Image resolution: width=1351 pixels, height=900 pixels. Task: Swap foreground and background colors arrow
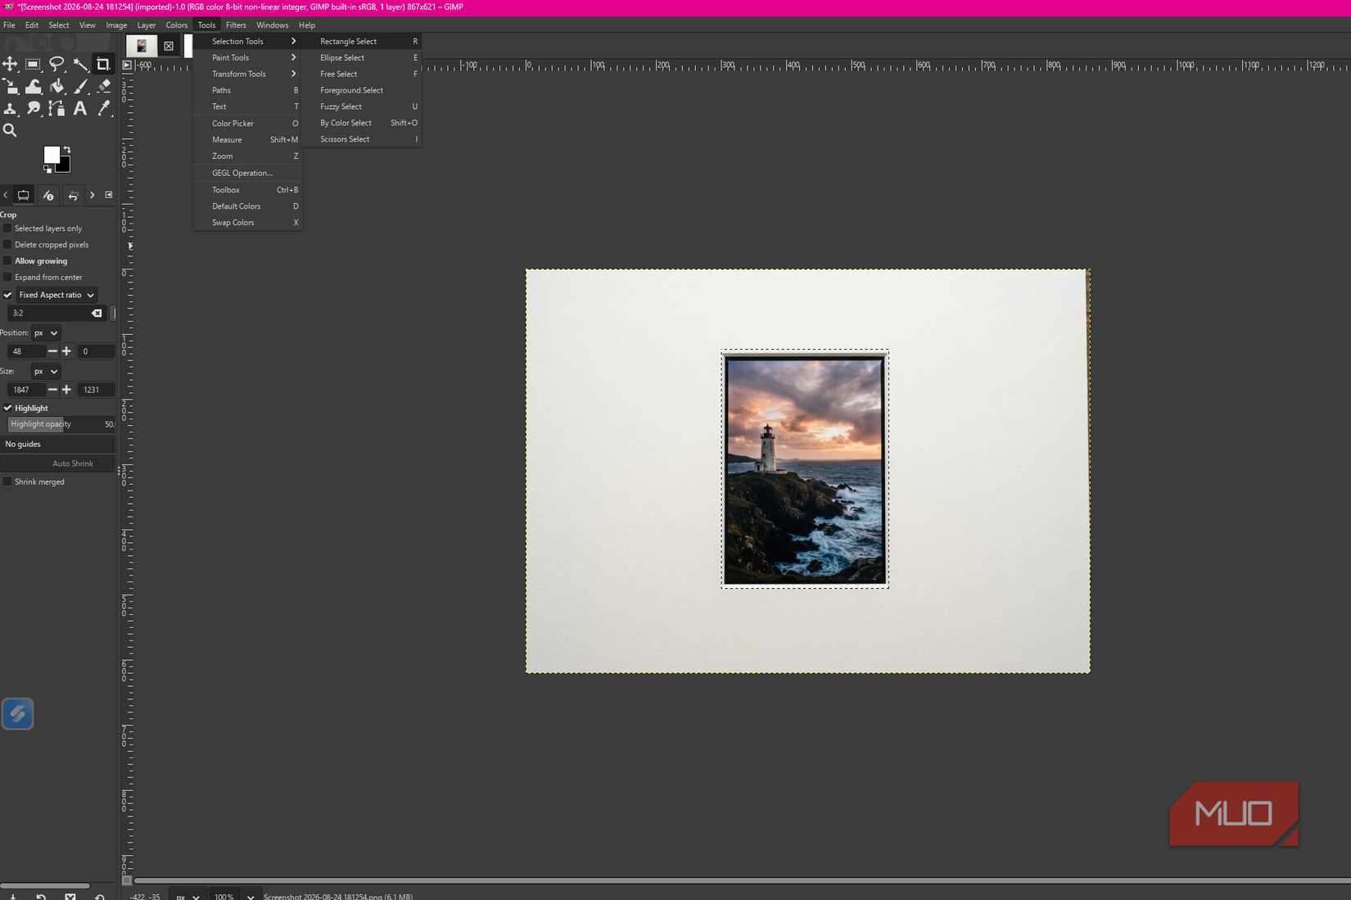[67, 150]
